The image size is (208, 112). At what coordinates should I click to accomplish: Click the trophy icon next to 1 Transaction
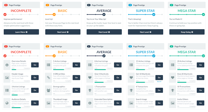[90, 90]
